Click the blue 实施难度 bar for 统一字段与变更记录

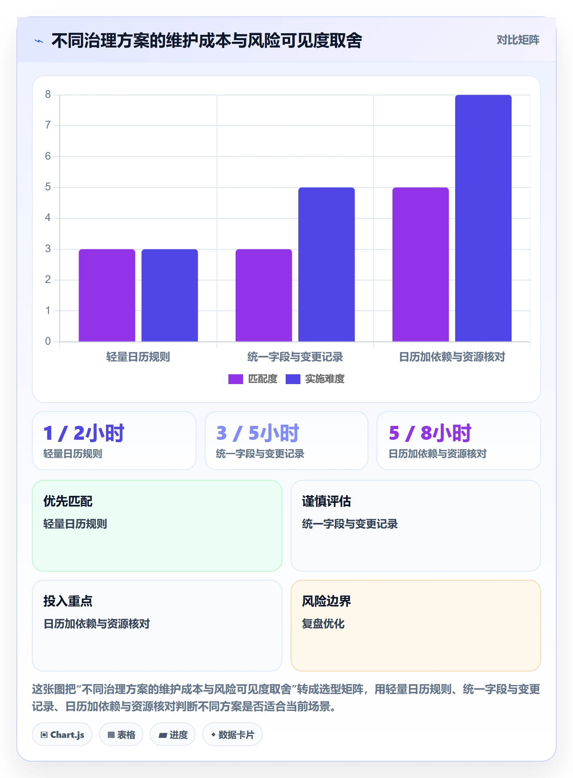[327, 265]
